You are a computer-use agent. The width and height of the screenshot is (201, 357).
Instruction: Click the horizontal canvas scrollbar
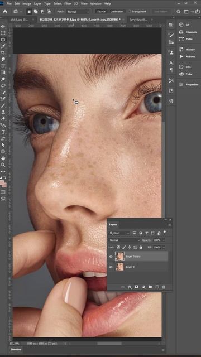pyautogui.click(x=109, y=344)
